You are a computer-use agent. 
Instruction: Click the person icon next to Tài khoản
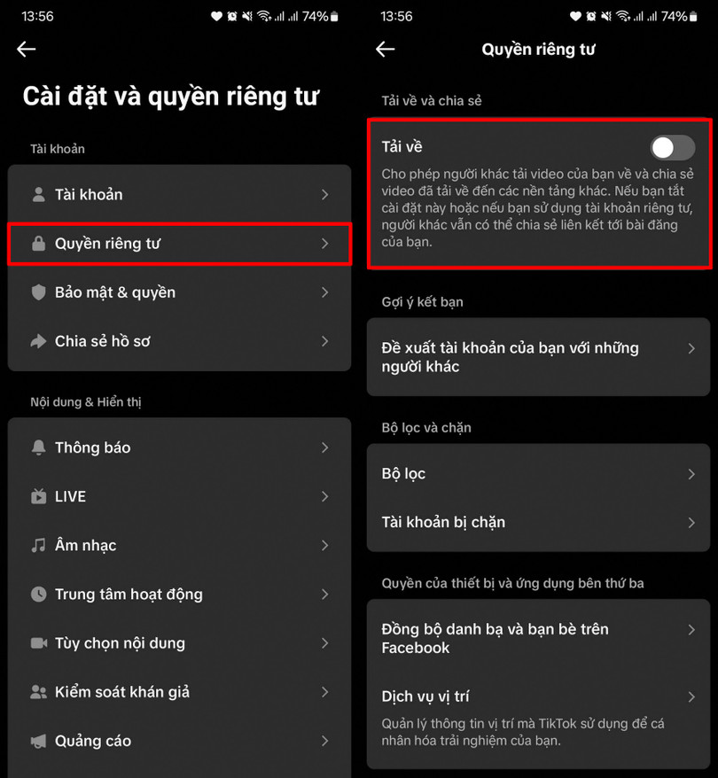coord(38,195)
